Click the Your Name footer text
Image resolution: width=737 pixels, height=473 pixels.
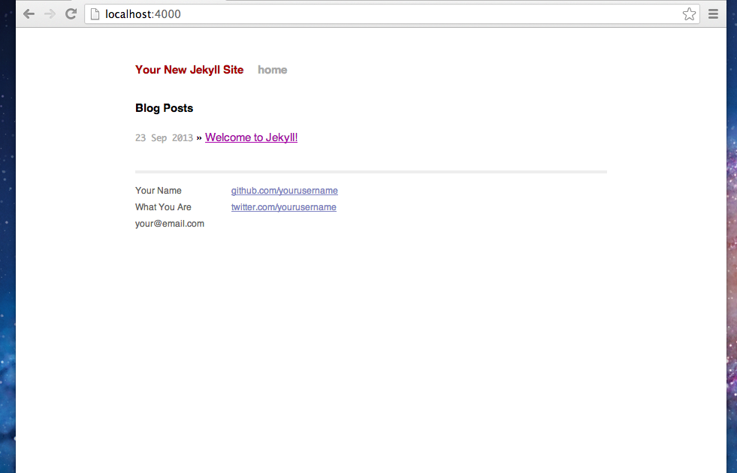click(x=159, y=191)
